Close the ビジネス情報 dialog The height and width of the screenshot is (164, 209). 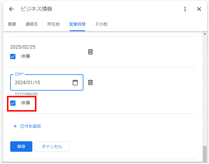tap(199, 9)
